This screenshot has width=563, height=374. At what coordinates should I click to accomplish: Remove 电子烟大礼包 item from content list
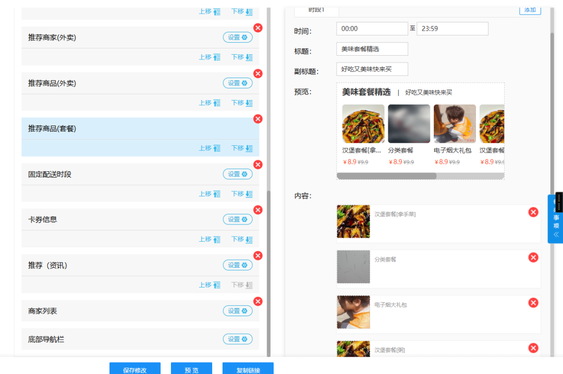click(533, 303)
